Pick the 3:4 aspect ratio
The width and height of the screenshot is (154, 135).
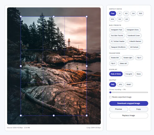pos(133,13)
